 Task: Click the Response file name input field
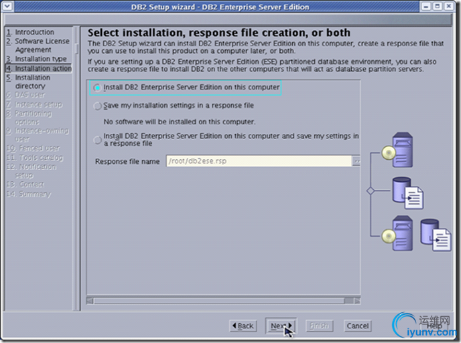[259, 161]
